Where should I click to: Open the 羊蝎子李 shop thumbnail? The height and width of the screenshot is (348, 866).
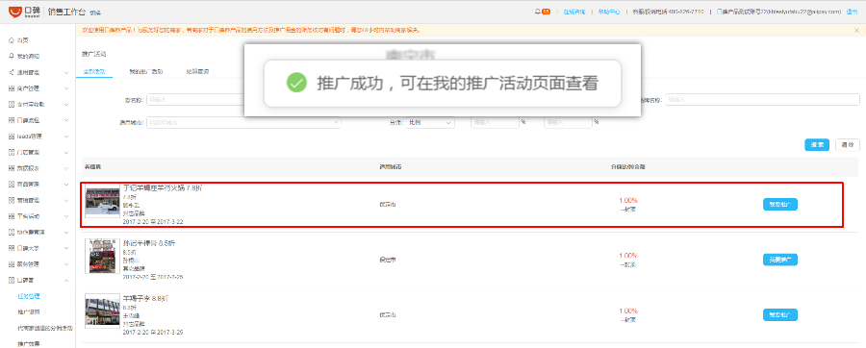[x=102, y=311]
